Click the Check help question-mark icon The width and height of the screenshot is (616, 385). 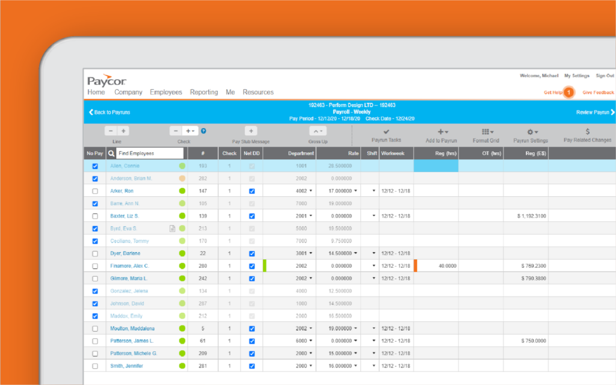(x=203, y=130)
